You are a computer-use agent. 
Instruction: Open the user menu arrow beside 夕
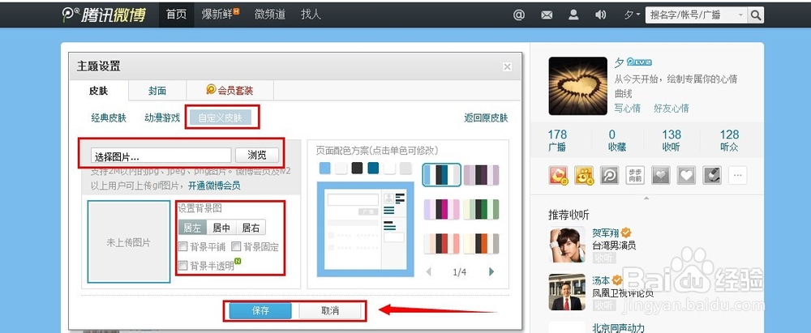click(638, 15)
